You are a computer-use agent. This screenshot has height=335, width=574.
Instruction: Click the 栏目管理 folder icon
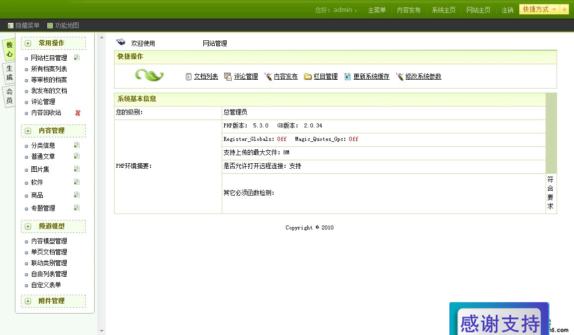tap(308, 77)
